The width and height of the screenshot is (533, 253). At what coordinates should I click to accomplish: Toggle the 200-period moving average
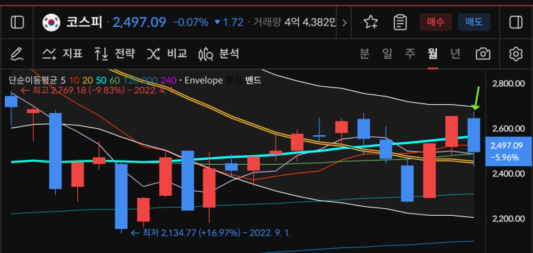(x=150, y=81)
